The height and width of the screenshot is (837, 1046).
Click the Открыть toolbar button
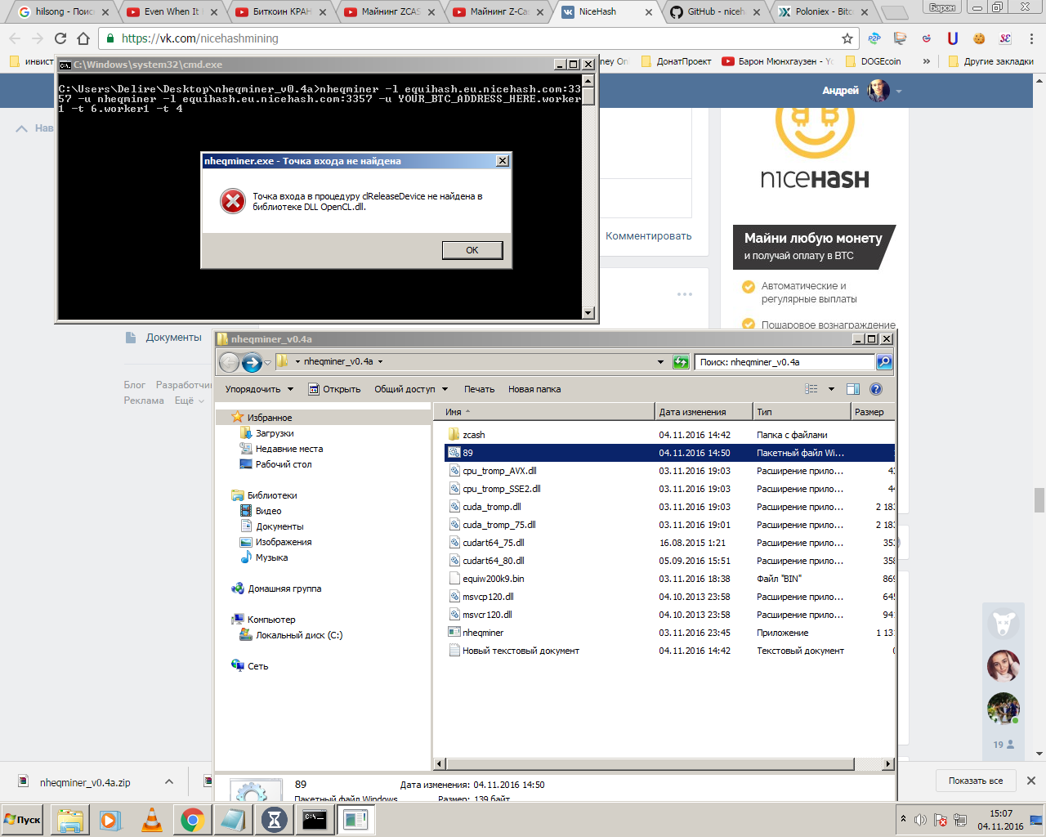click(334, 389)
